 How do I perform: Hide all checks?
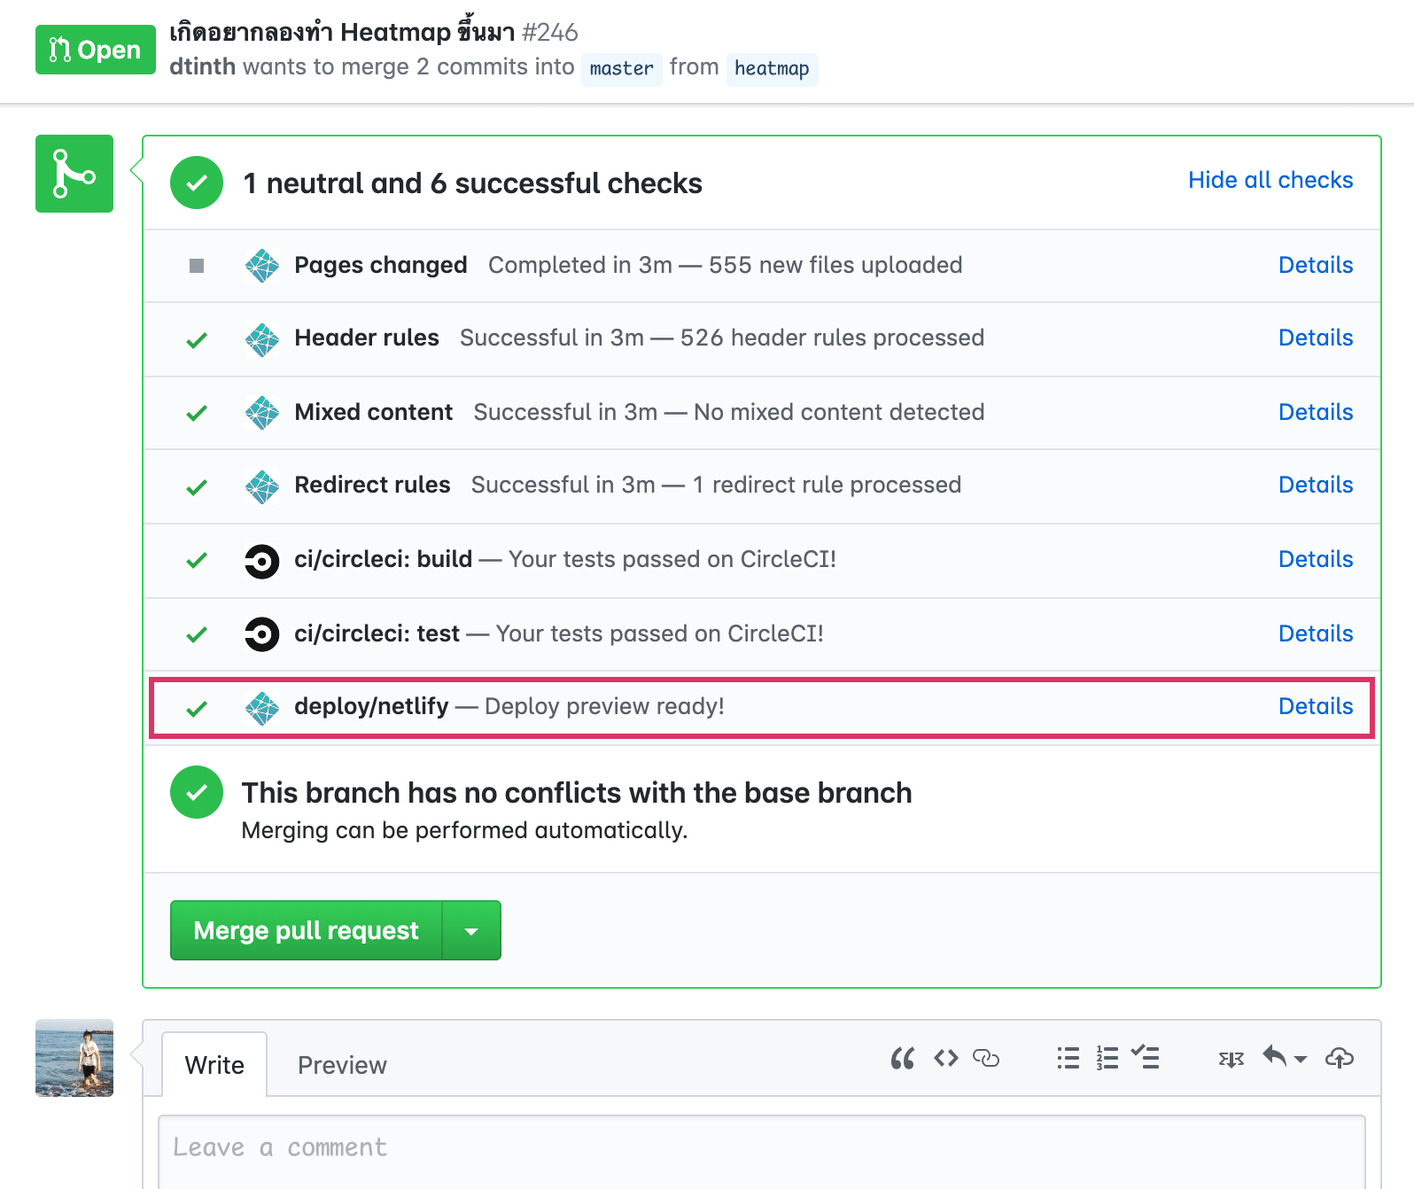[1270, 180]
